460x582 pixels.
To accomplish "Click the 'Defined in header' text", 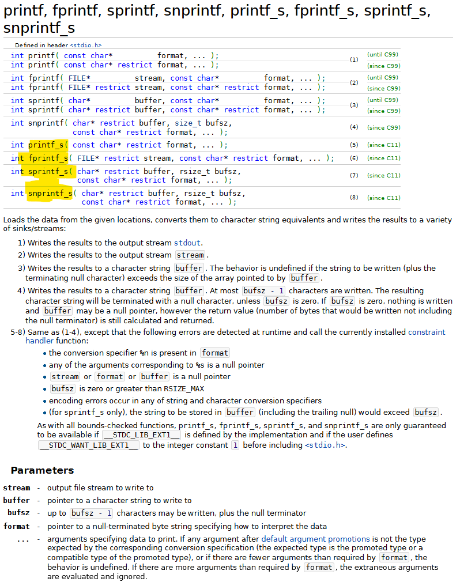I will click(x=41, y=46).
